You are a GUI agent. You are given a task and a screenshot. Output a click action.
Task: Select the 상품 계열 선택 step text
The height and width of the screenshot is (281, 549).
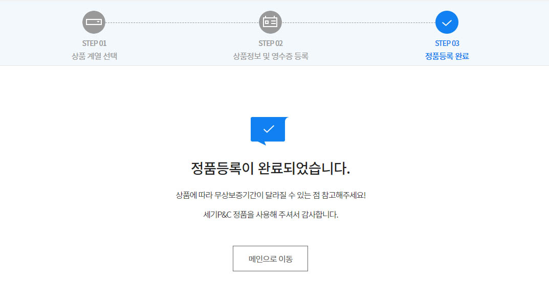coord(94,56)
